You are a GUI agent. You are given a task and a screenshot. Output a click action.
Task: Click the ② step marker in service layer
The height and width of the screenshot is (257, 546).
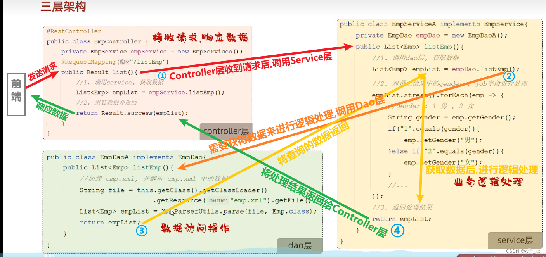508,77
